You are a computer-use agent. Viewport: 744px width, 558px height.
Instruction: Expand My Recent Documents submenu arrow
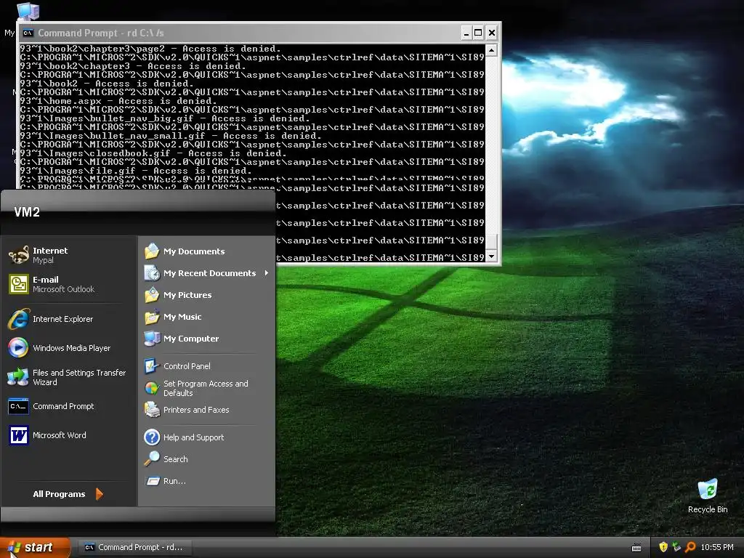(266, 273)
